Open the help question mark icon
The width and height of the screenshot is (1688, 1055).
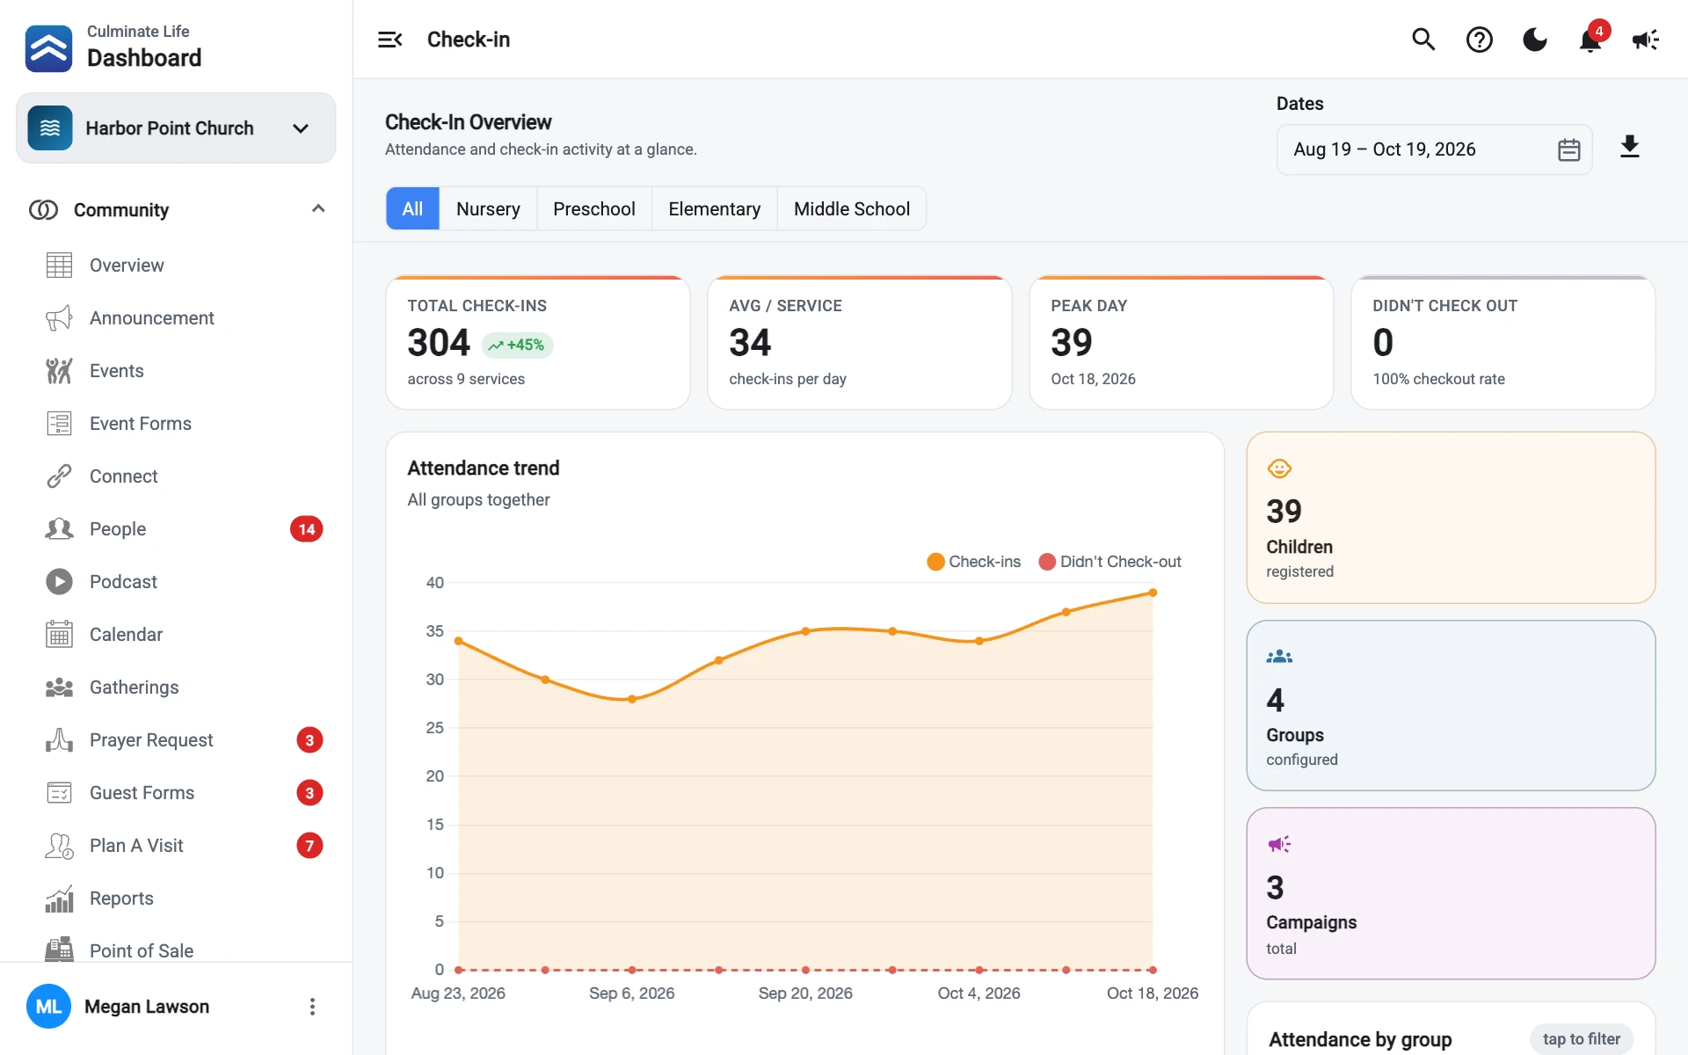(x=1480, y=40)
